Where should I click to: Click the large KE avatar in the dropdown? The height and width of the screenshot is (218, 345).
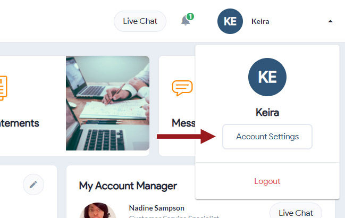[x=267, y=77]
